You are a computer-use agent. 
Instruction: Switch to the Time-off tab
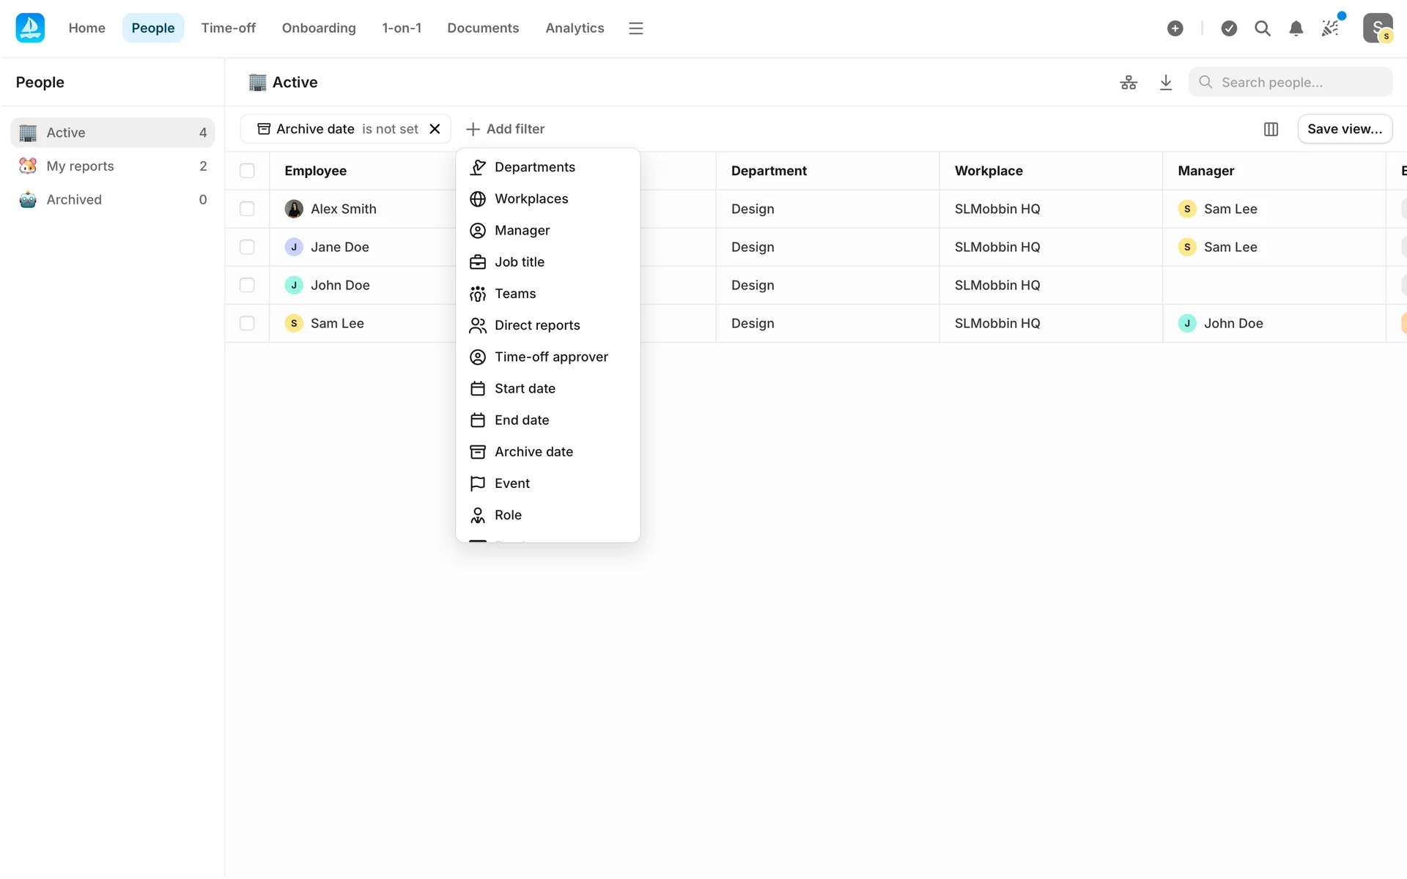point(228,28)
